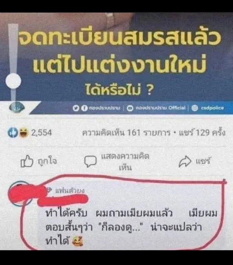Screen dimensions: 233x265
Task: View the 2,554 reactions count
Action: click(x=41, y=133)
